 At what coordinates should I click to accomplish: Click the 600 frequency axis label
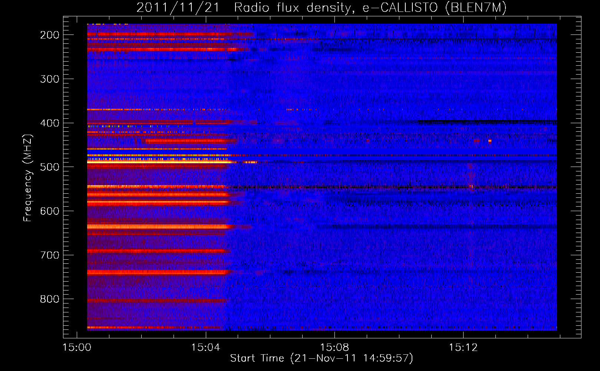(50, 211)
